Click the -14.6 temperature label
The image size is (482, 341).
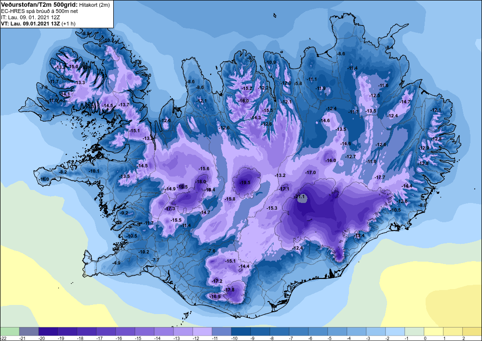325,121
